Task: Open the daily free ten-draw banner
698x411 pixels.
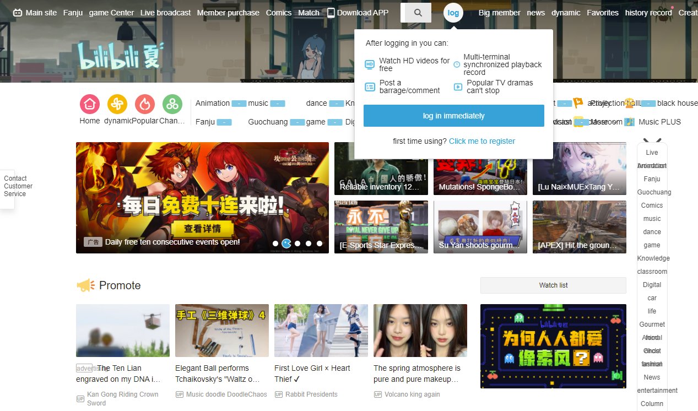Action: 202,198
